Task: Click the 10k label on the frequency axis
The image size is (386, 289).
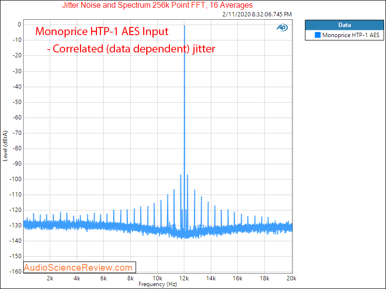Action: click(x=157, y=278)
